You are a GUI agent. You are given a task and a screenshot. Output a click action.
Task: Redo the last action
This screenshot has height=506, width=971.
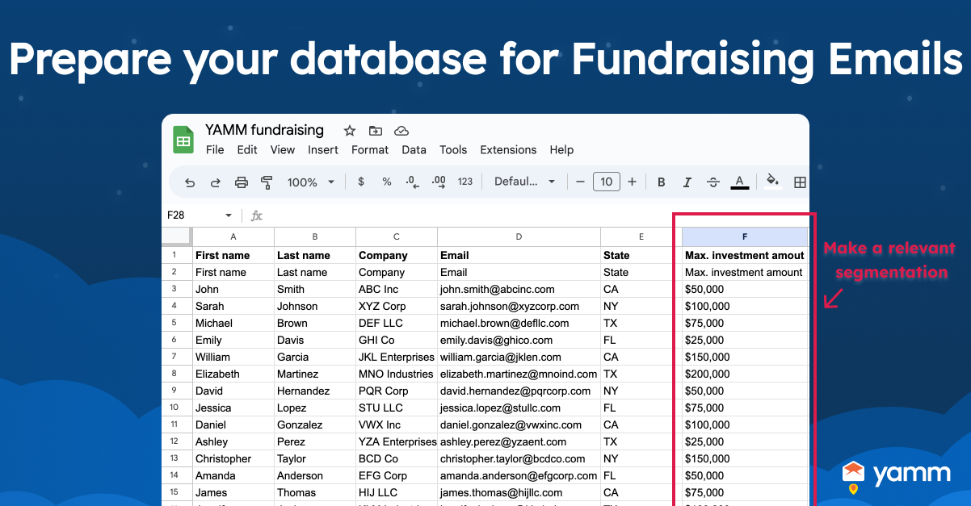pyautogui.click(x=216, y=182)
